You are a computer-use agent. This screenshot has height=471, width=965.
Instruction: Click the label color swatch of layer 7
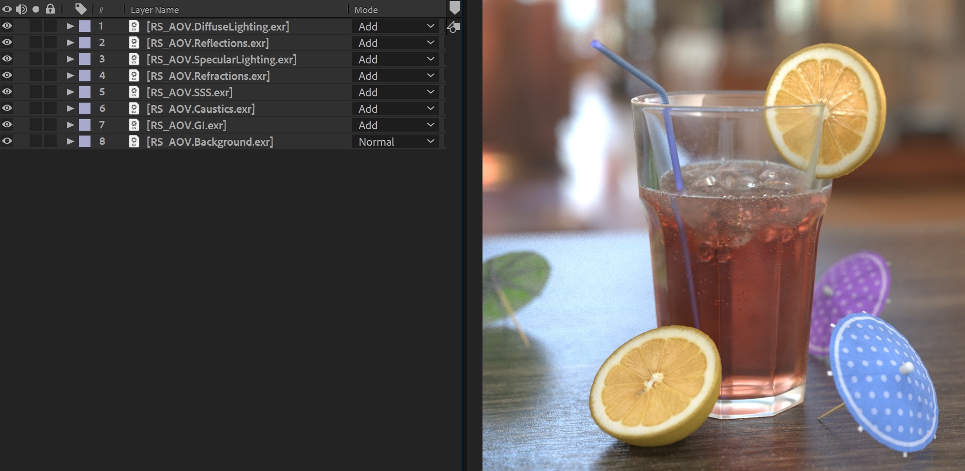click(85, 125)
